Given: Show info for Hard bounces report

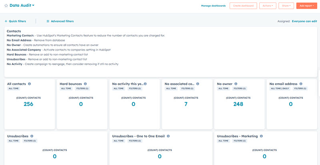Looking at the screenshot, I should 85,84.
